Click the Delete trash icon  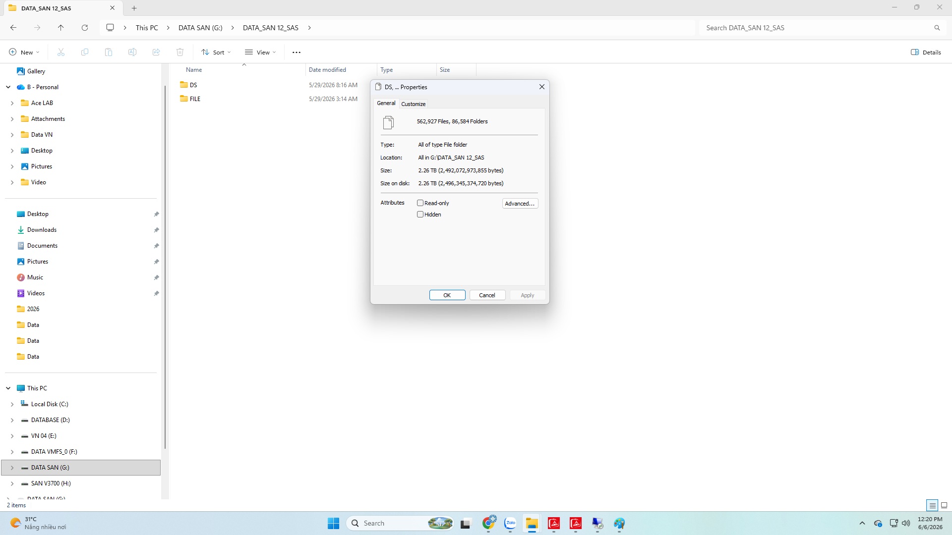[x=180, y=52]
